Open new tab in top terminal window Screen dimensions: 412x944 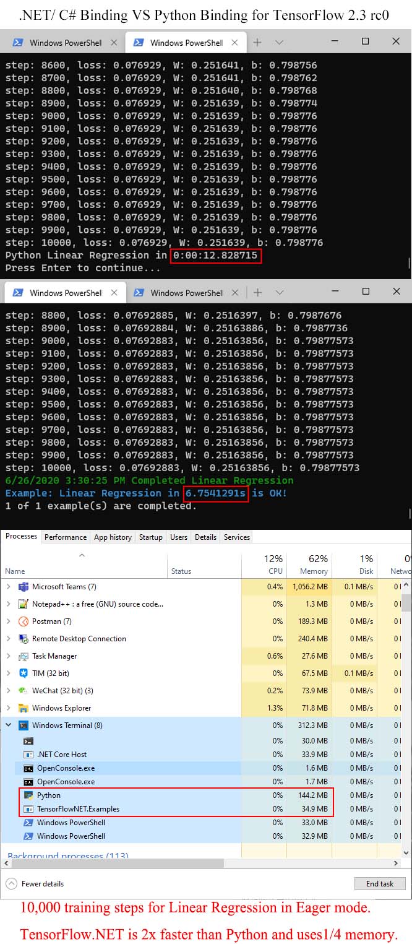257,43
